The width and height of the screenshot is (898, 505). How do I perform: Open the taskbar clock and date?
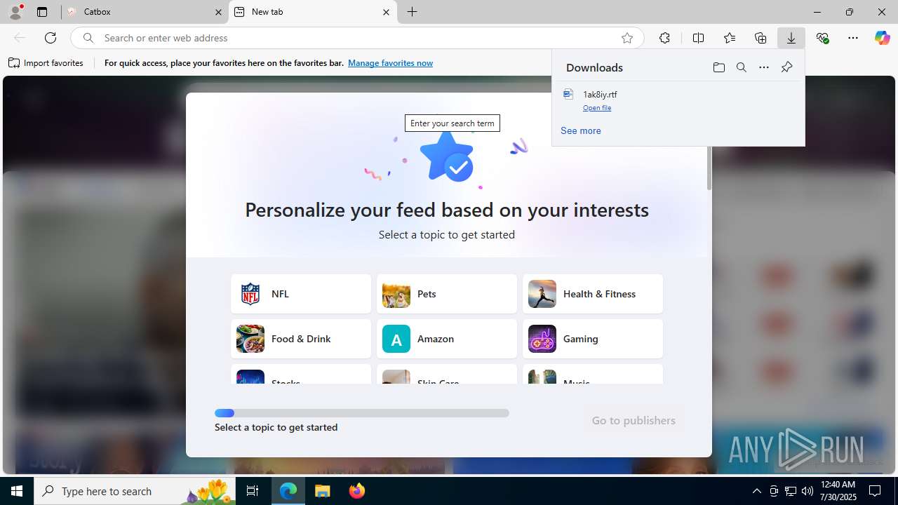[838, 491]
